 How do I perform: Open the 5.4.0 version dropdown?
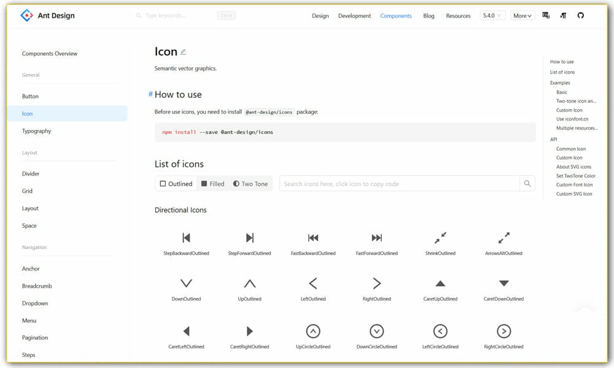[492, 15]
